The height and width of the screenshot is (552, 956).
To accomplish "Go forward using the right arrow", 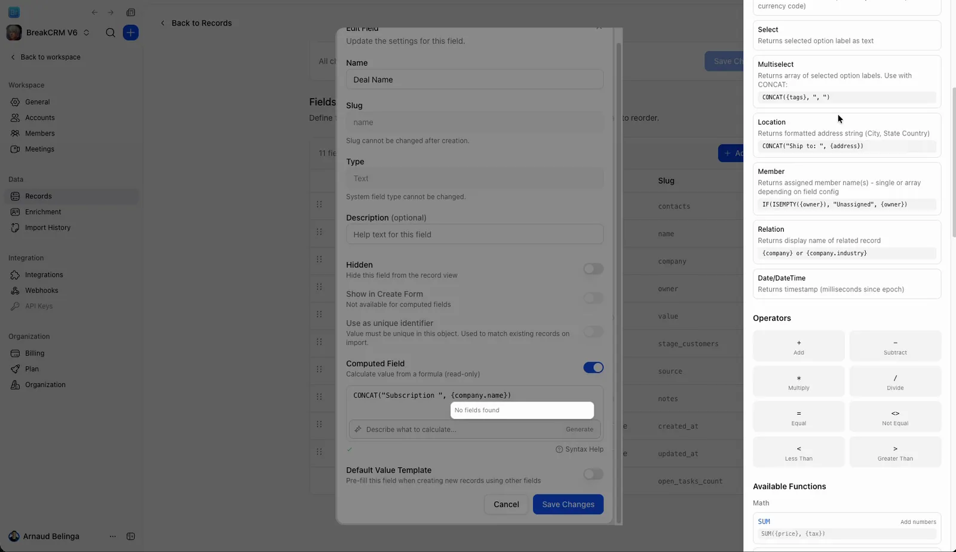I will (x=111, y=13).
